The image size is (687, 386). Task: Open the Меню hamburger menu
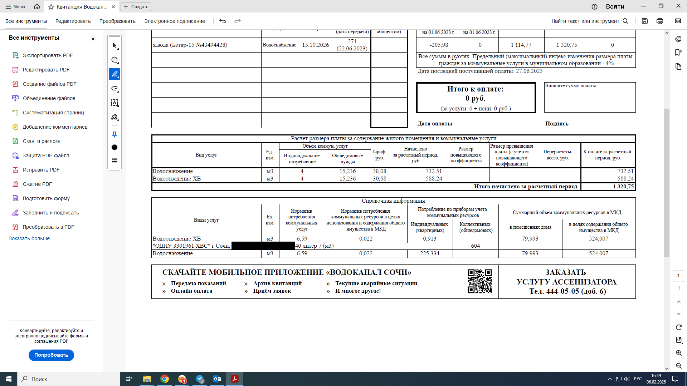point(15,6)
